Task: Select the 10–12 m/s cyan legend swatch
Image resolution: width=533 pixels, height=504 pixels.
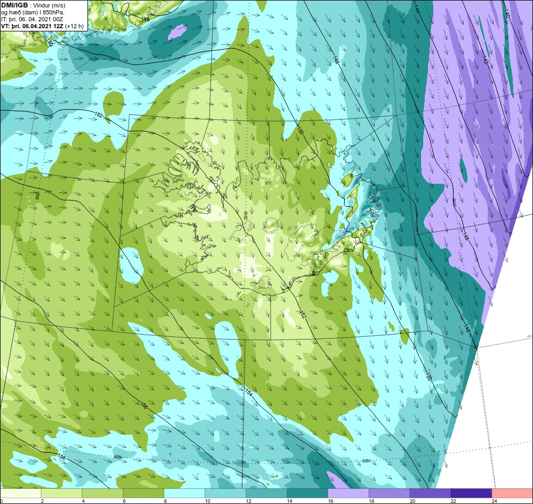Action: click(x=225, y=493)
